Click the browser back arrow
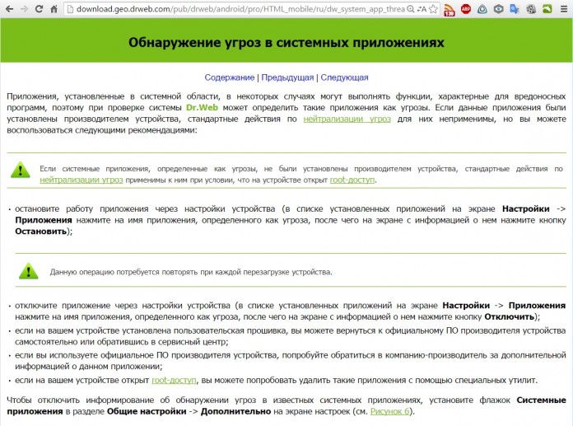 (x=7, y=9)
